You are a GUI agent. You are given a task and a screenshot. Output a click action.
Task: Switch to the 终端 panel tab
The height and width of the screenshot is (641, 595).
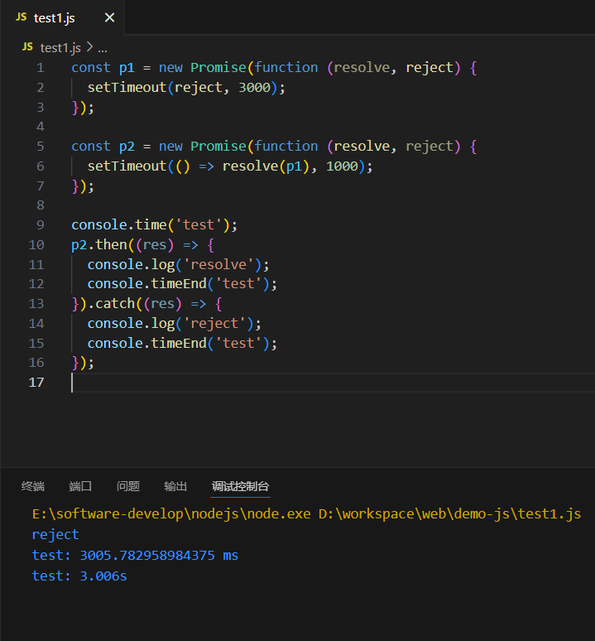33,486
